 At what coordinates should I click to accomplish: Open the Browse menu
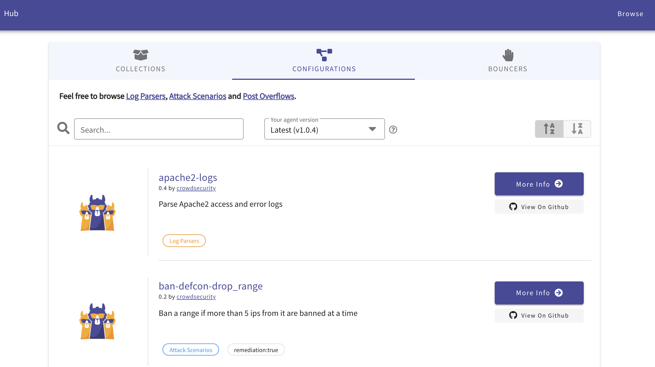630,13
